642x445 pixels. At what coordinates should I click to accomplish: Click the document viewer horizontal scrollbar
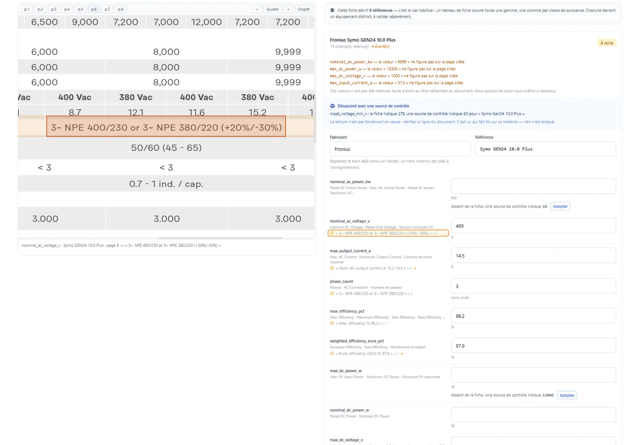[x=220, y=238]
